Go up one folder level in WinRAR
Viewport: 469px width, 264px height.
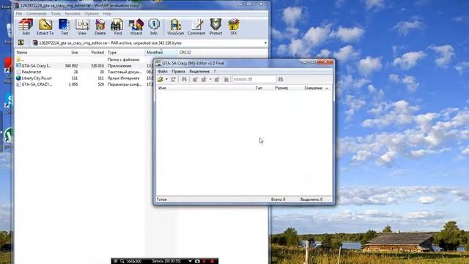click(x=21, y=43)
